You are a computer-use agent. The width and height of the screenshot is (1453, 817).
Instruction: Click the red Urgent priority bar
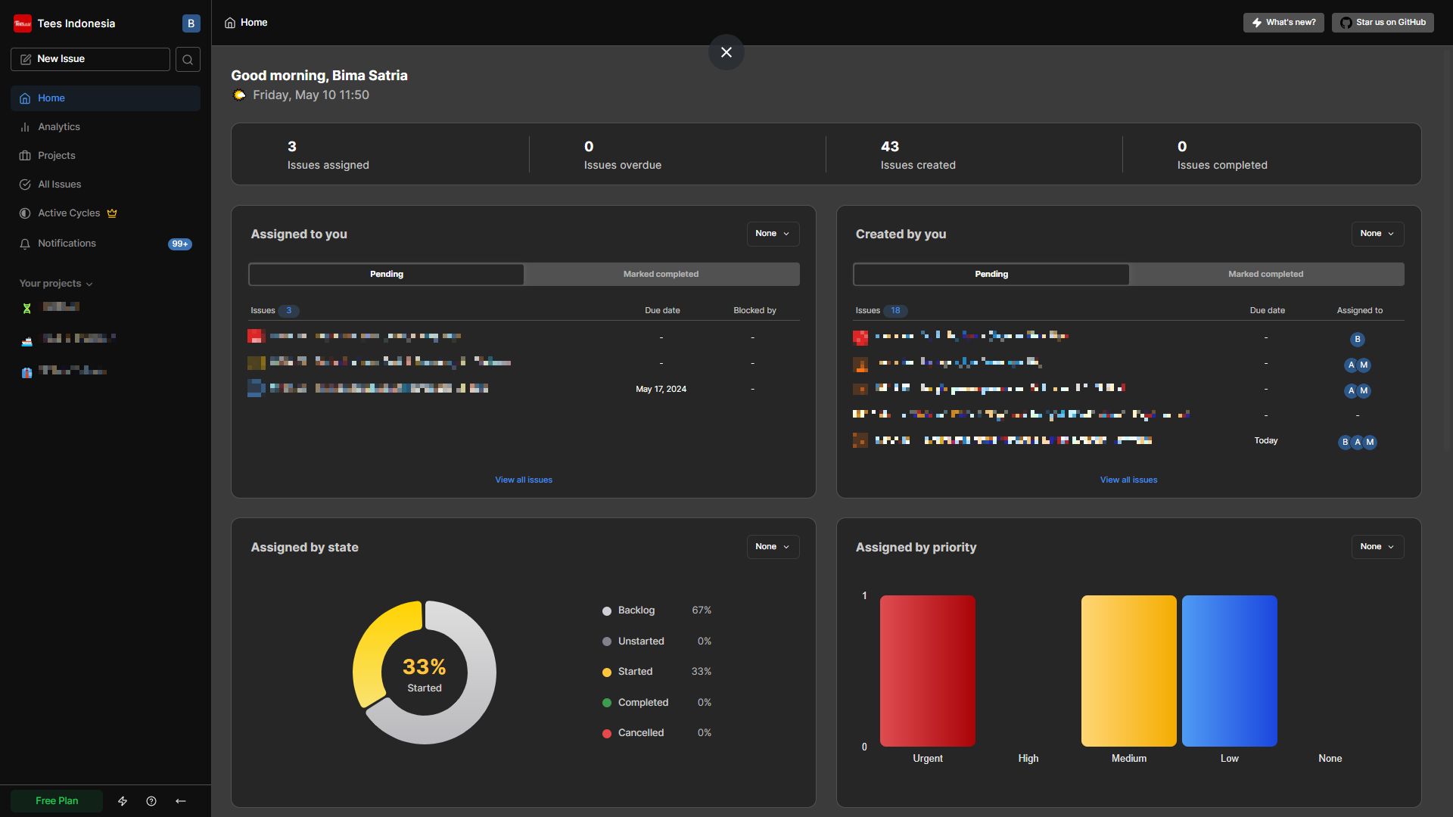(x=927, y=671)
